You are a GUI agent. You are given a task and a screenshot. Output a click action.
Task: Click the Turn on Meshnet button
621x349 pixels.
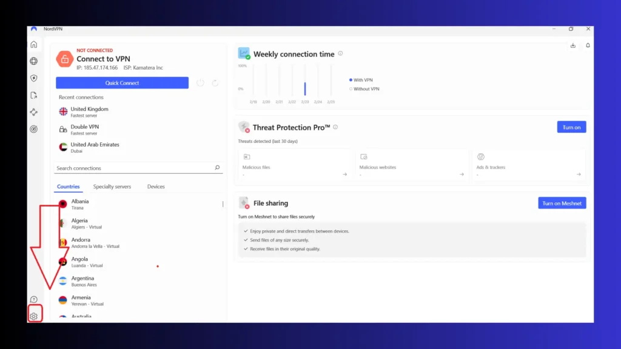click(x=562, y=203)
